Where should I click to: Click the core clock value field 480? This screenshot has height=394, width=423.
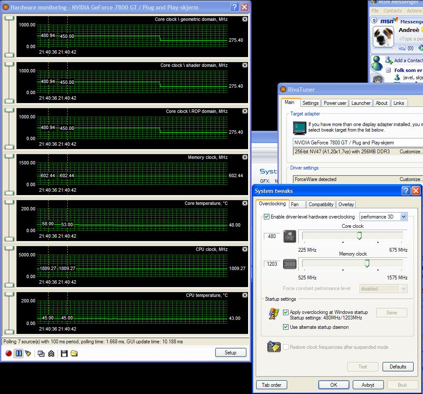272,236
